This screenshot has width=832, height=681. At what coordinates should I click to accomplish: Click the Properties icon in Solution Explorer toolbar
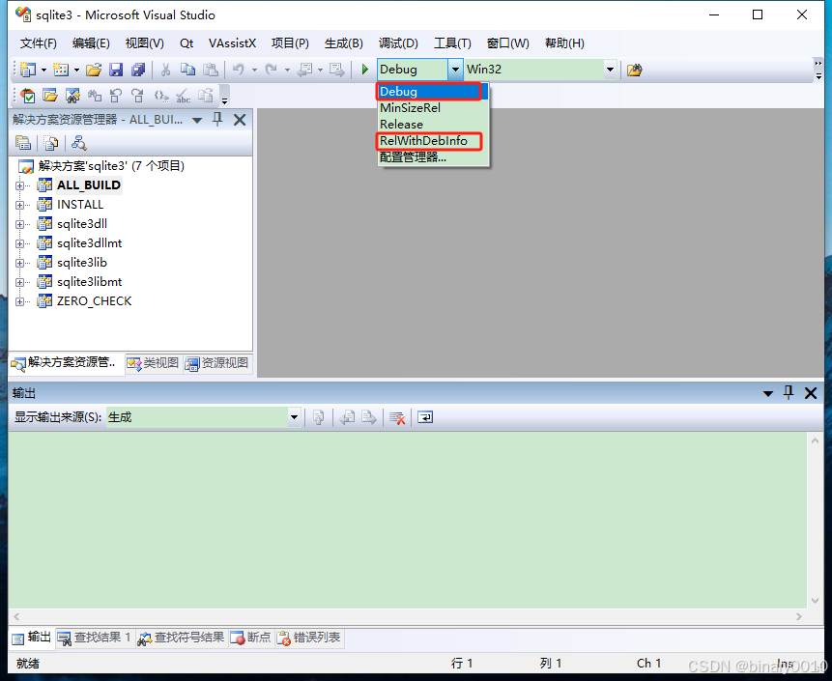(23, 143)
